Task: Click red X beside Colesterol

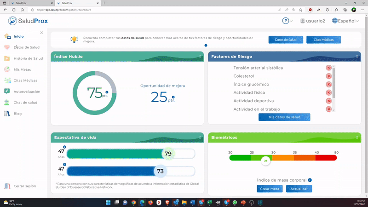Action: pyautogui.click(x=328, y=76)
